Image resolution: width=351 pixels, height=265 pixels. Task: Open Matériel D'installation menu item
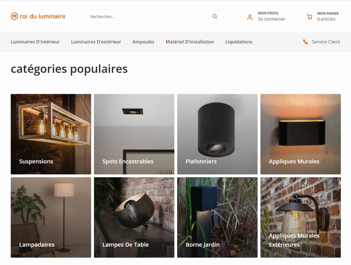190,42
